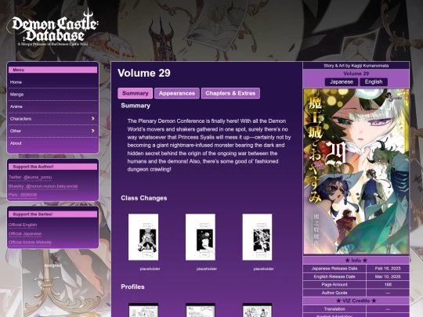Visit the Twitter @kuma_pomu link
The image size is (423, 317).
click(x=30, y=178)
